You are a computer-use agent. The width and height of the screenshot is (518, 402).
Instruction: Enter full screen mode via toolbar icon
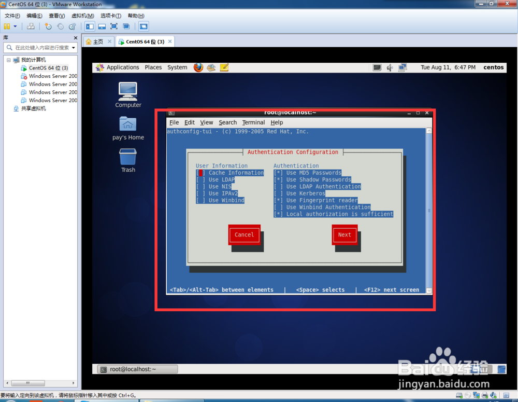[114, 26]
